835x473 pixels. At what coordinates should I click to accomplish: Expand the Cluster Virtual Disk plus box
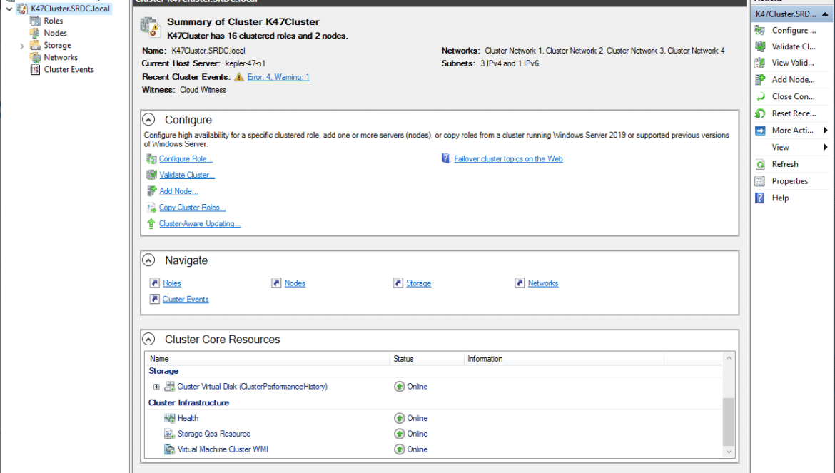coord(156,387)
